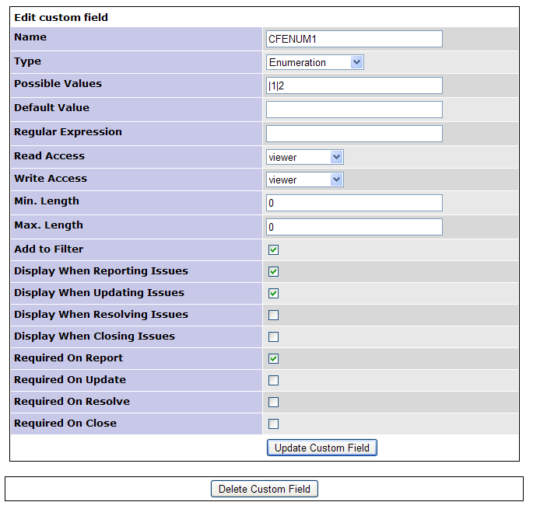The height and width of the screenshot is (509, 533).
Task: Expand the Write Access dropdown
Action: tap(304, 180)
